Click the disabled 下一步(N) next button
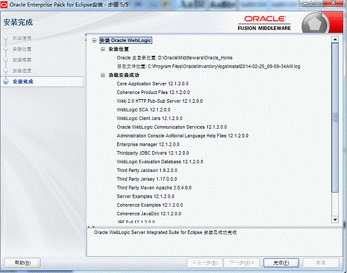 (x=242, y=263)
